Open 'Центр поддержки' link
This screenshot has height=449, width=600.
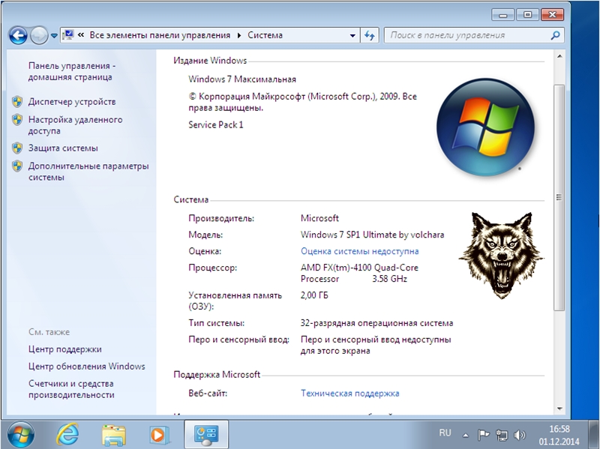(65, 349)
